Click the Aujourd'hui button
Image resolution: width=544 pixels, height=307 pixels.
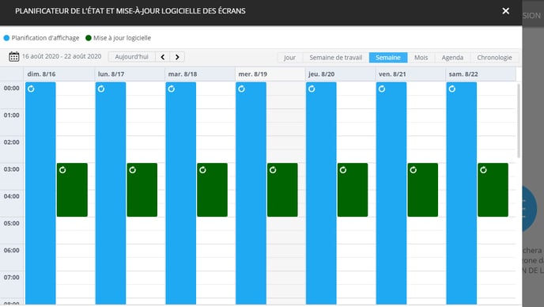click(131, 57)
